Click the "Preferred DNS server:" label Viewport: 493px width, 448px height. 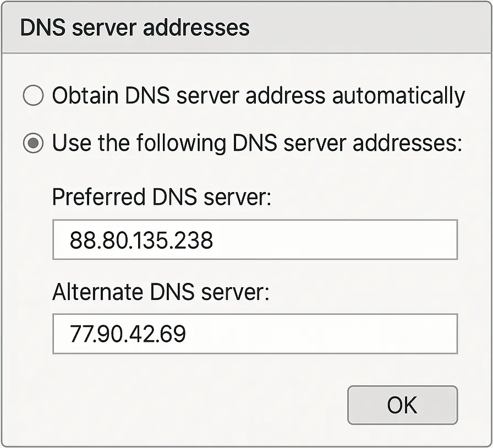tap(162, 198)
